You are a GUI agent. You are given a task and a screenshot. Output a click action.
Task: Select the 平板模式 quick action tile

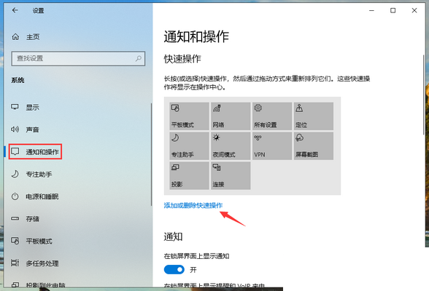pos(189,116)
